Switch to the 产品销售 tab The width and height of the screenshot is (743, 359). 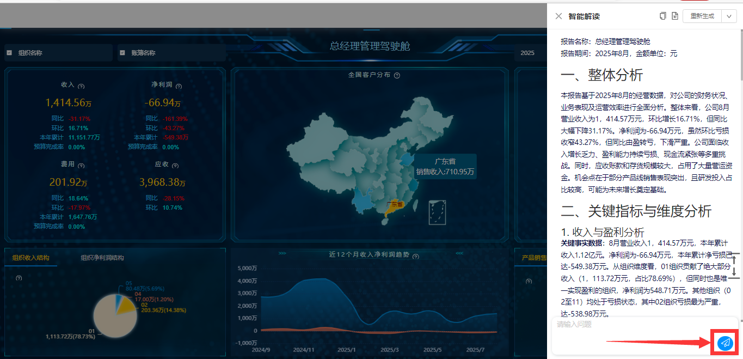tap(533, 258)
